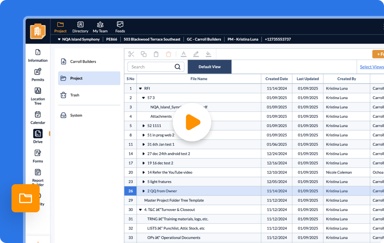Click the orange folder badge icon
This screenshot has height=243, width=384.
(x=26, y=198)
